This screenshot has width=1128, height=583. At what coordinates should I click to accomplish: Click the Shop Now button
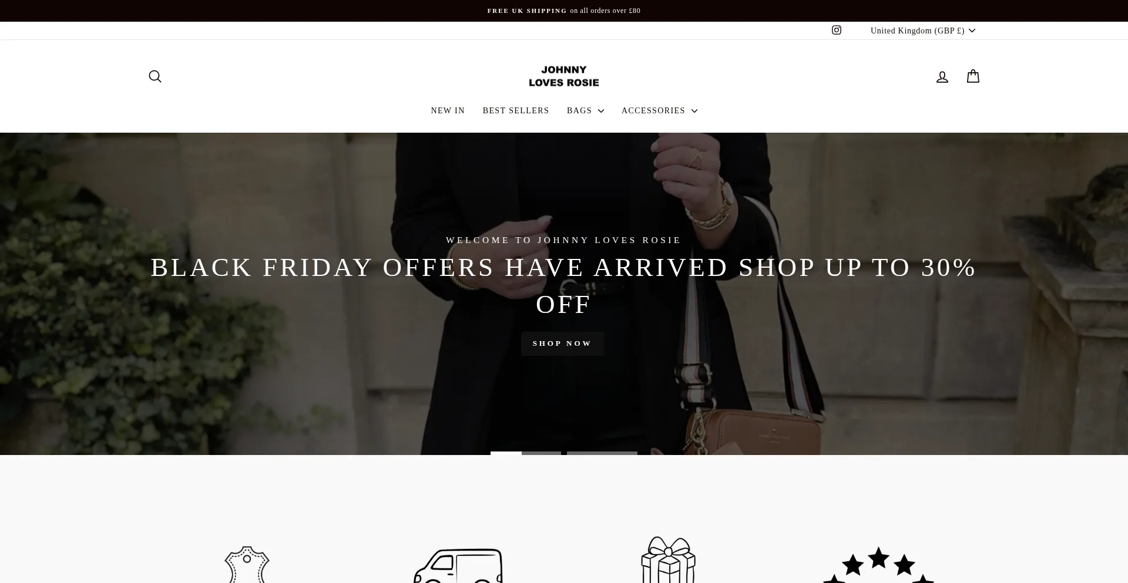click(x=562, y=343)
